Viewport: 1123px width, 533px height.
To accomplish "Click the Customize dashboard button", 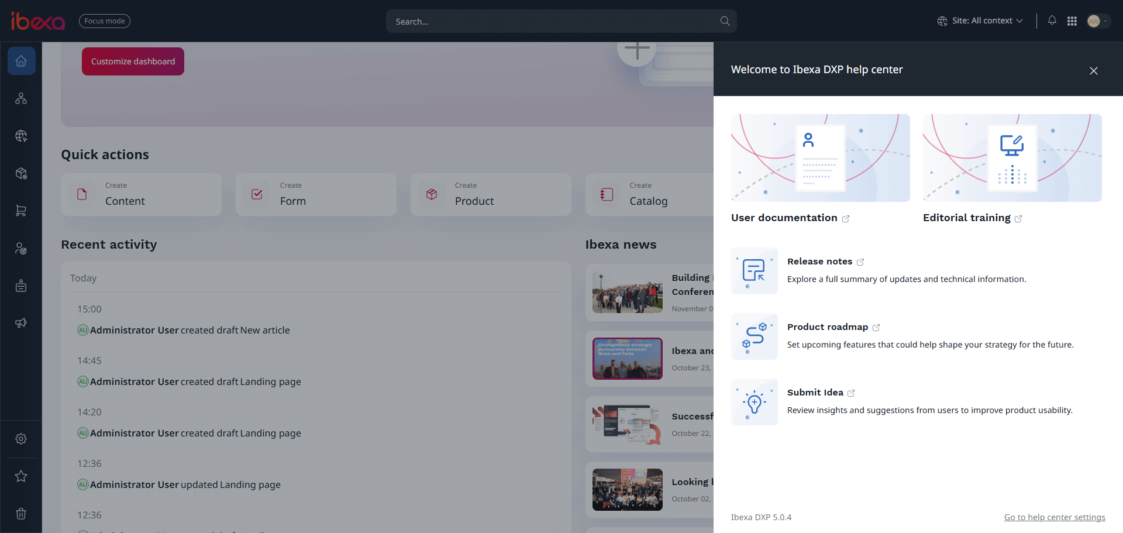I will click(133, 61).
